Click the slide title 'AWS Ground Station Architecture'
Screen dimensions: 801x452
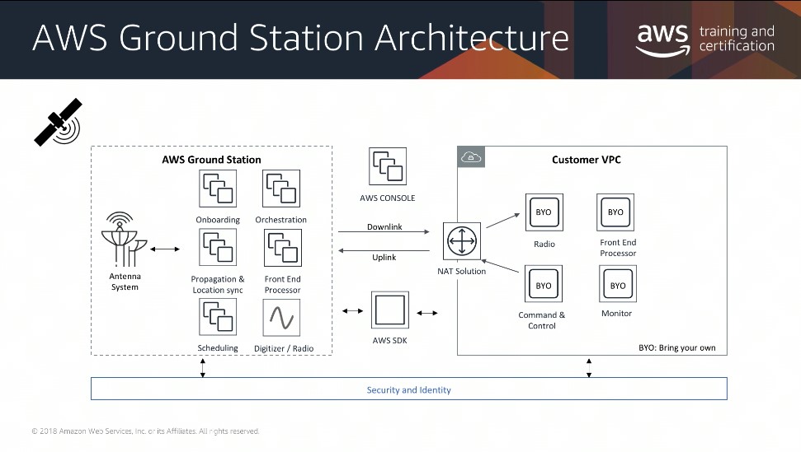[x=300, y=38]
